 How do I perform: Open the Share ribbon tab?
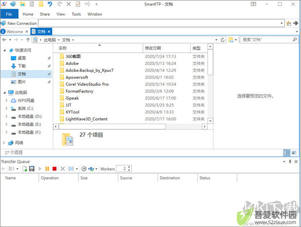point(45,14)
